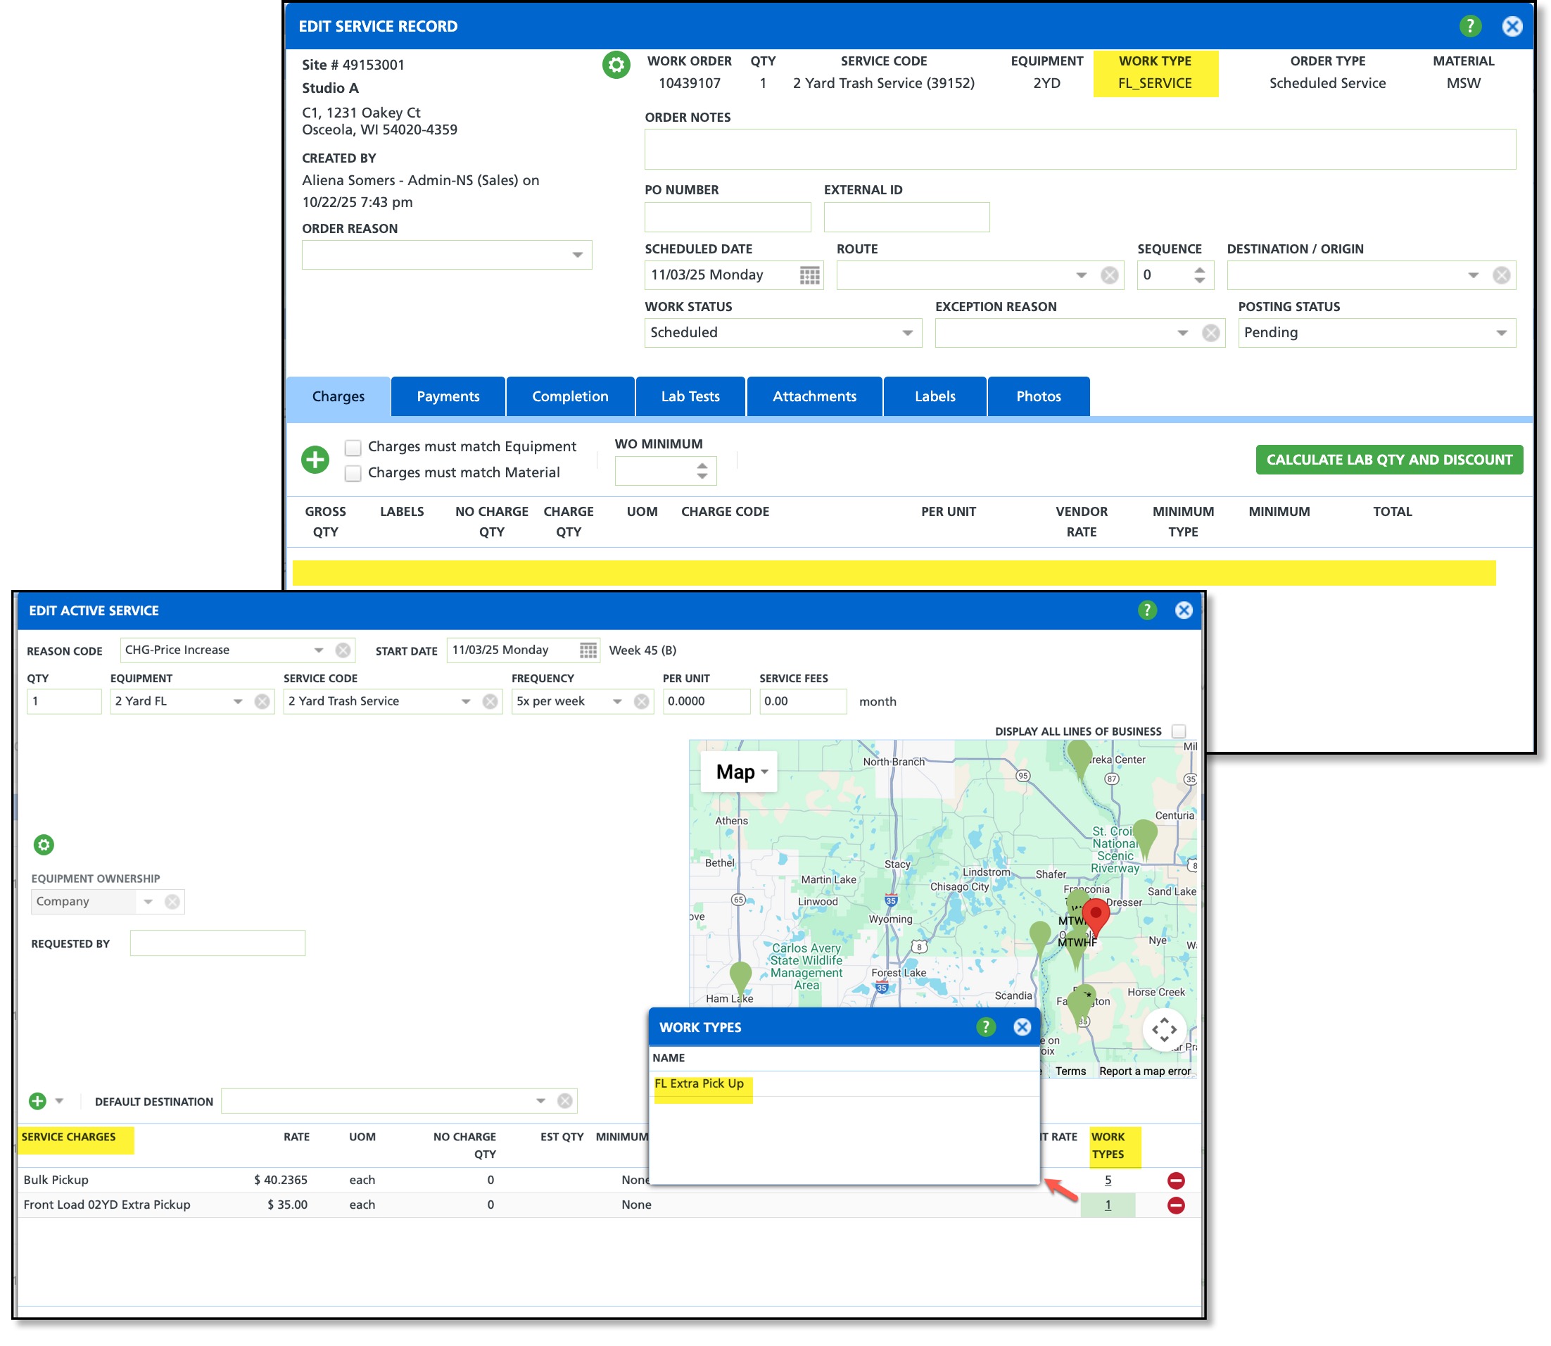Check Charges must match Material
This screenshot has width=1551, height=1346.
click(353, 473)
